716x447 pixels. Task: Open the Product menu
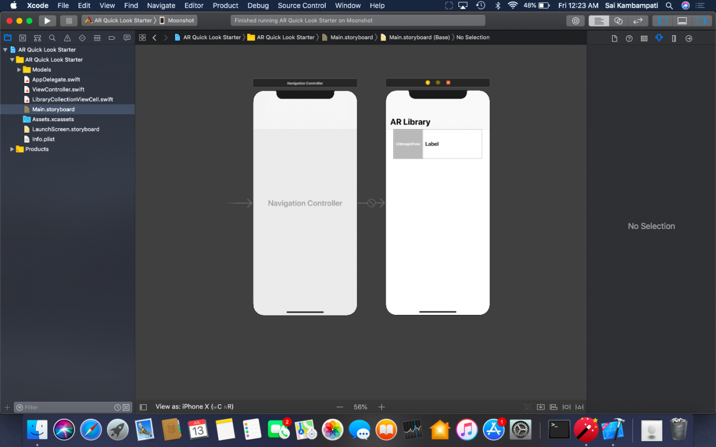tap(225, 6)
